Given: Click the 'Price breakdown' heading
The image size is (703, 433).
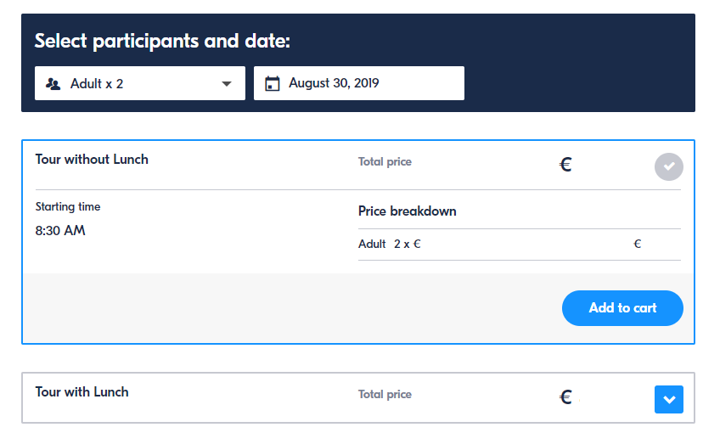Looking at the screenshot, I should point(408,211).
